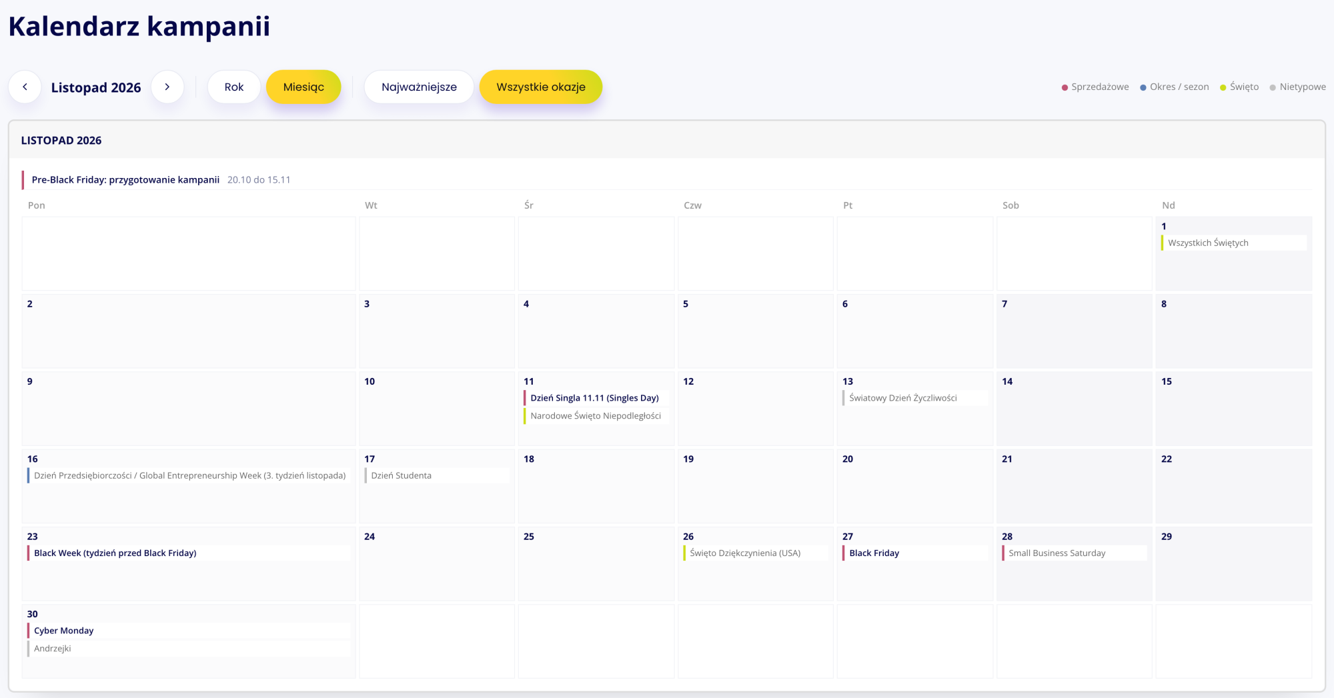1334x698 pixels.
Task: Go to the next month with right chevron
Action: [x=167, y=87]
